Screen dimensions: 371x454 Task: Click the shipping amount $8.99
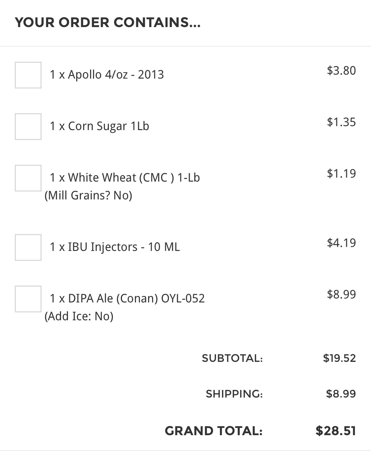click(341, 394)
